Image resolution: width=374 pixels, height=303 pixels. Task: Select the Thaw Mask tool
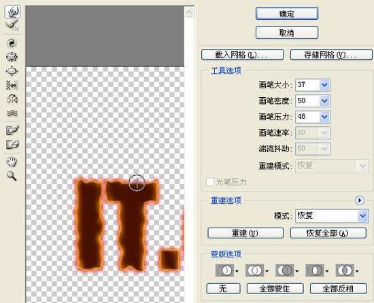pyautogui.click(x=12, y=144)
